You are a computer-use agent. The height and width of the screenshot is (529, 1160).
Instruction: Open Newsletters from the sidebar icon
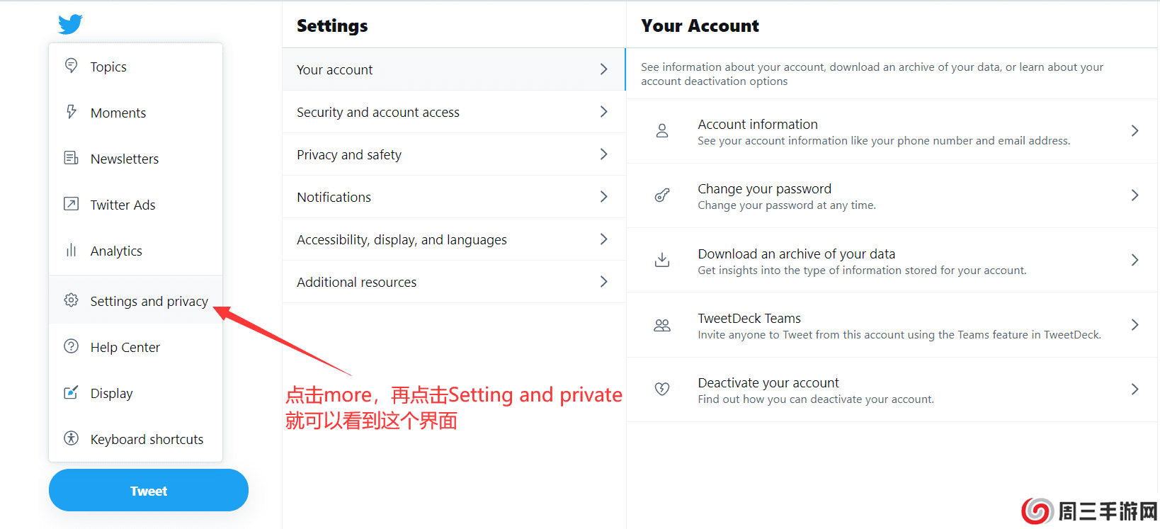pyautogui.click(x=71, y=158)
